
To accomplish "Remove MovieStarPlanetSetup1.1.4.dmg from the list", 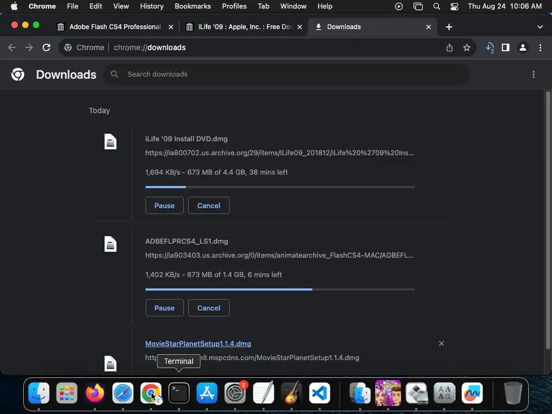I will 441,343.
